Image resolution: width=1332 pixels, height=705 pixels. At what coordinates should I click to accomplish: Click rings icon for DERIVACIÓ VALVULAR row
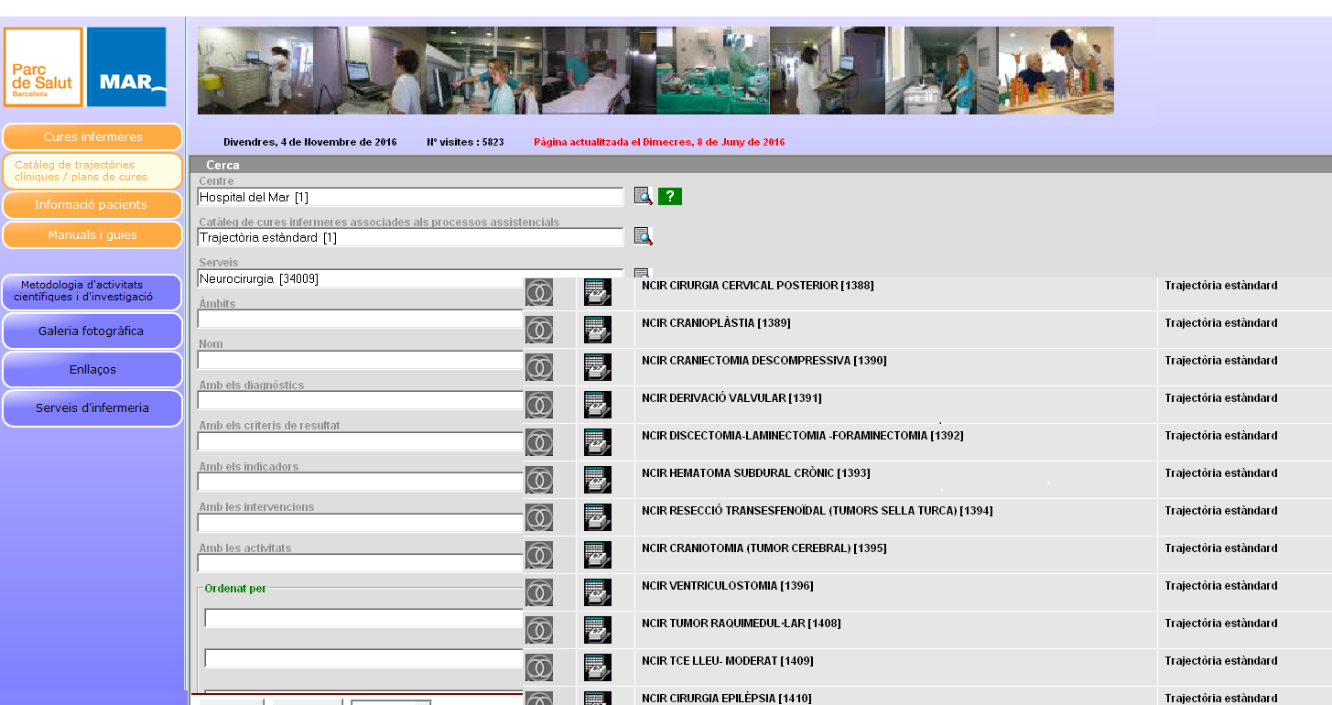click(539, 405)
